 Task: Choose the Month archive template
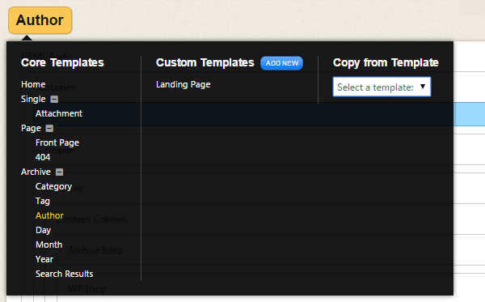pos(48,245)
